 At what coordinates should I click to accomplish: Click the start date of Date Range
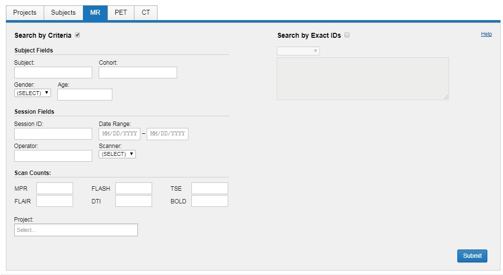(119, 134)
